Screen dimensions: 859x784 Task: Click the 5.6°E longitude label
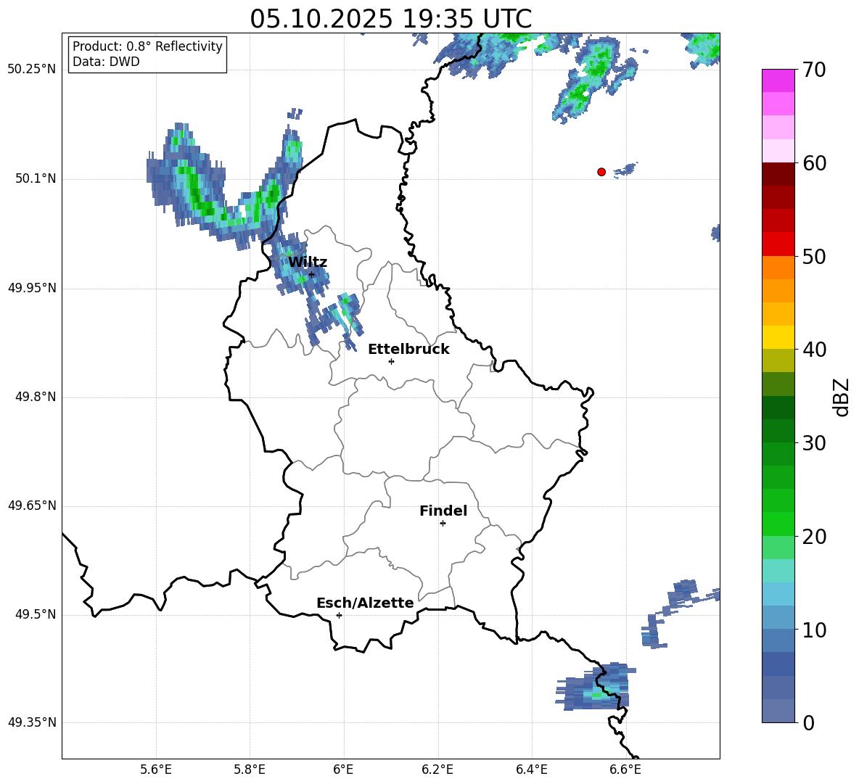pos(156,769)
